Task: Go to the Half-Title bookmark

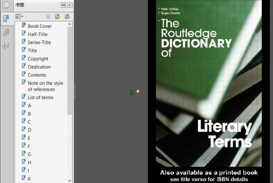Action: point(38,34)
